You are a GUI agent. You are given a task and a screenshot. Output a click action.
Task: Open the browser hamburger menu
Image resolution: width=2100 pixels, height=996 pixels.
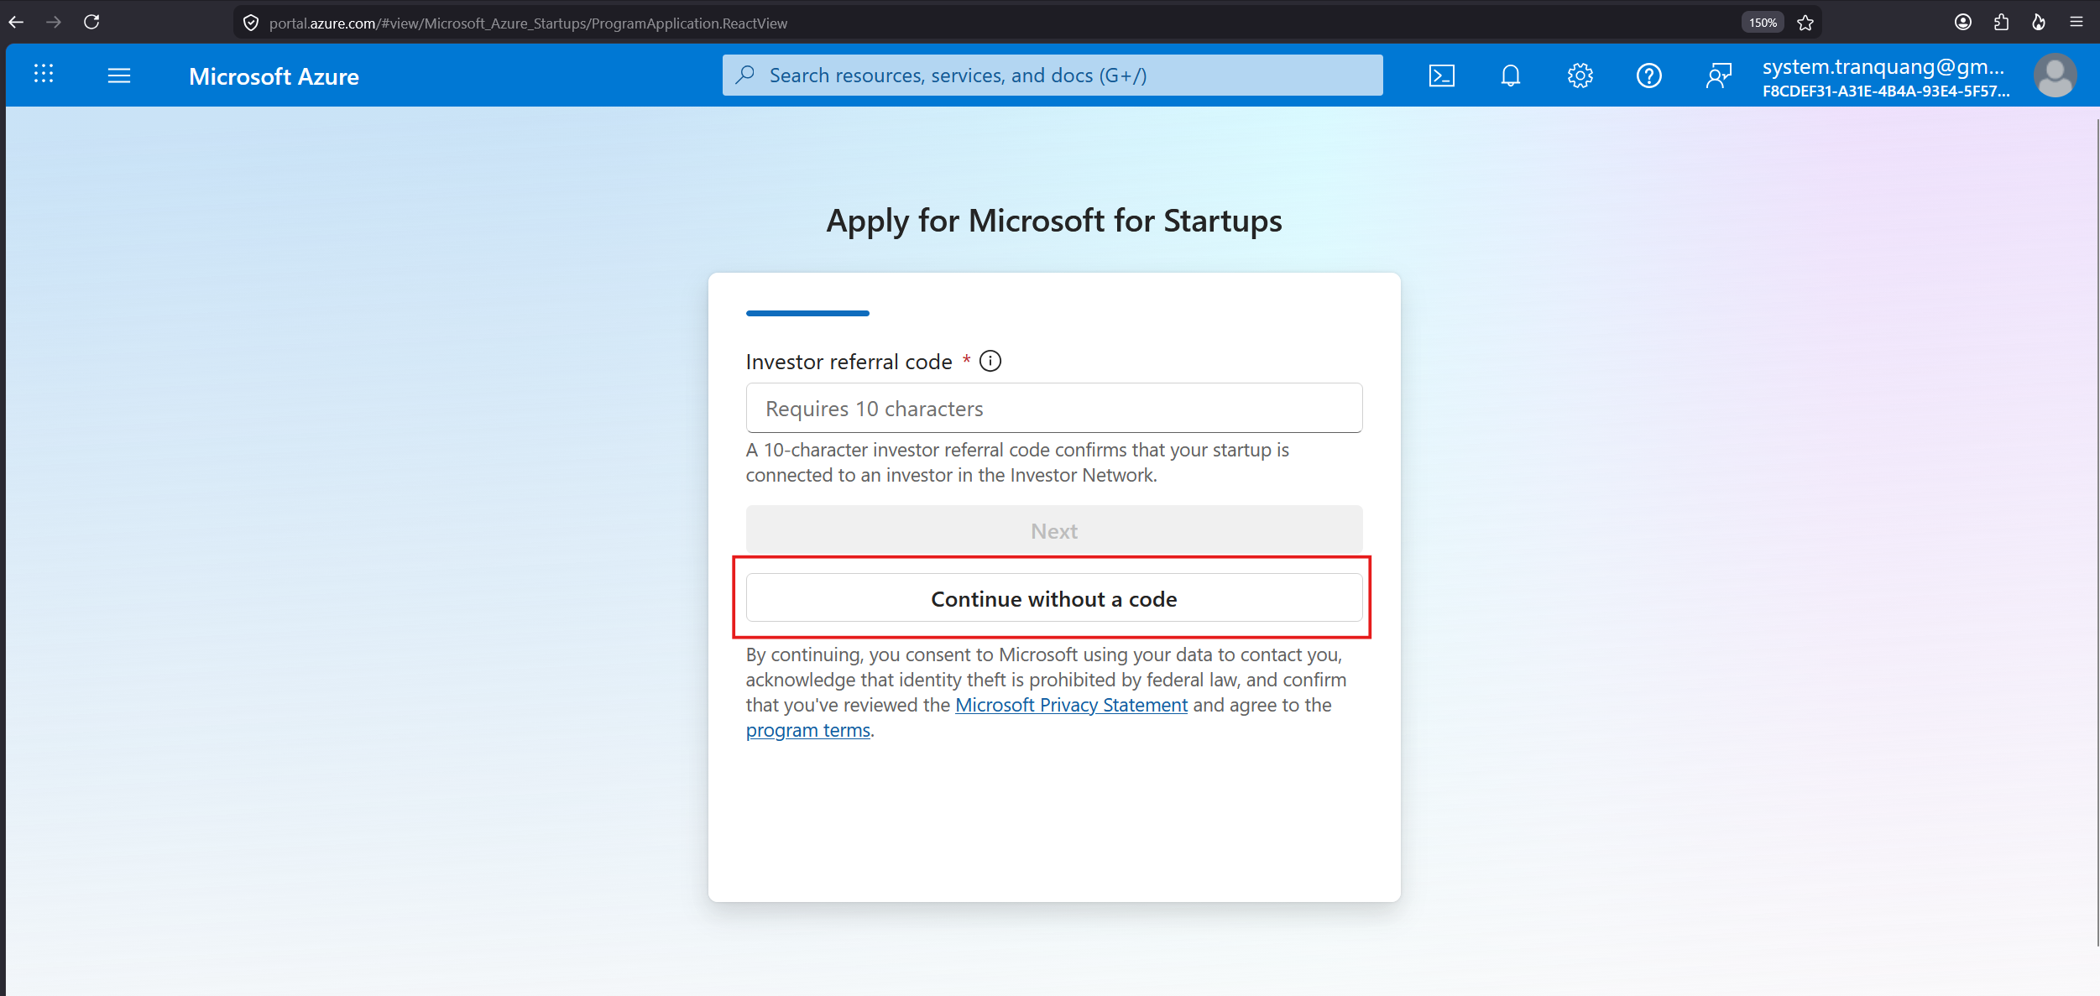[2076, 23]
